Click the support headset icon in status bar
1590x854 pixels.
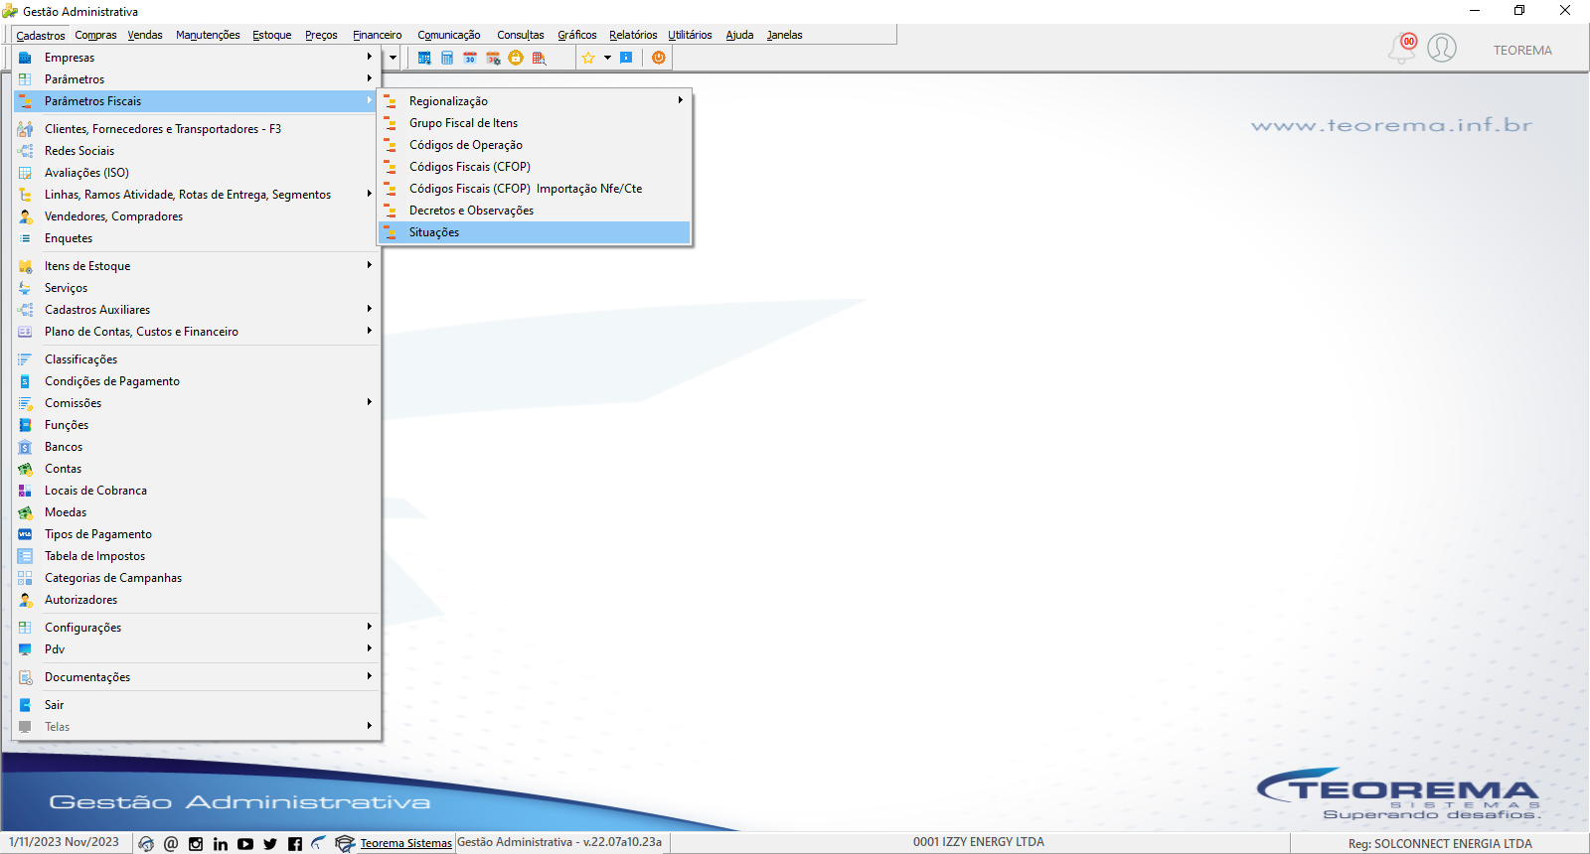[x=146, y=844]
